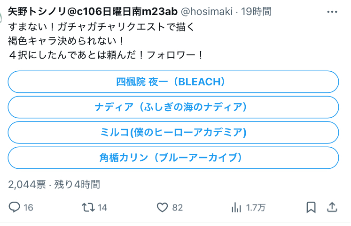Vote for ミルコ(僕のヒーローアカデミア) option

click(173, 132)
